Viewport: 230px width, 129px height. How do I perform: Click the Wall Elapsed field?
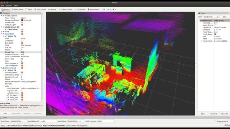click(x=106, y=121)
